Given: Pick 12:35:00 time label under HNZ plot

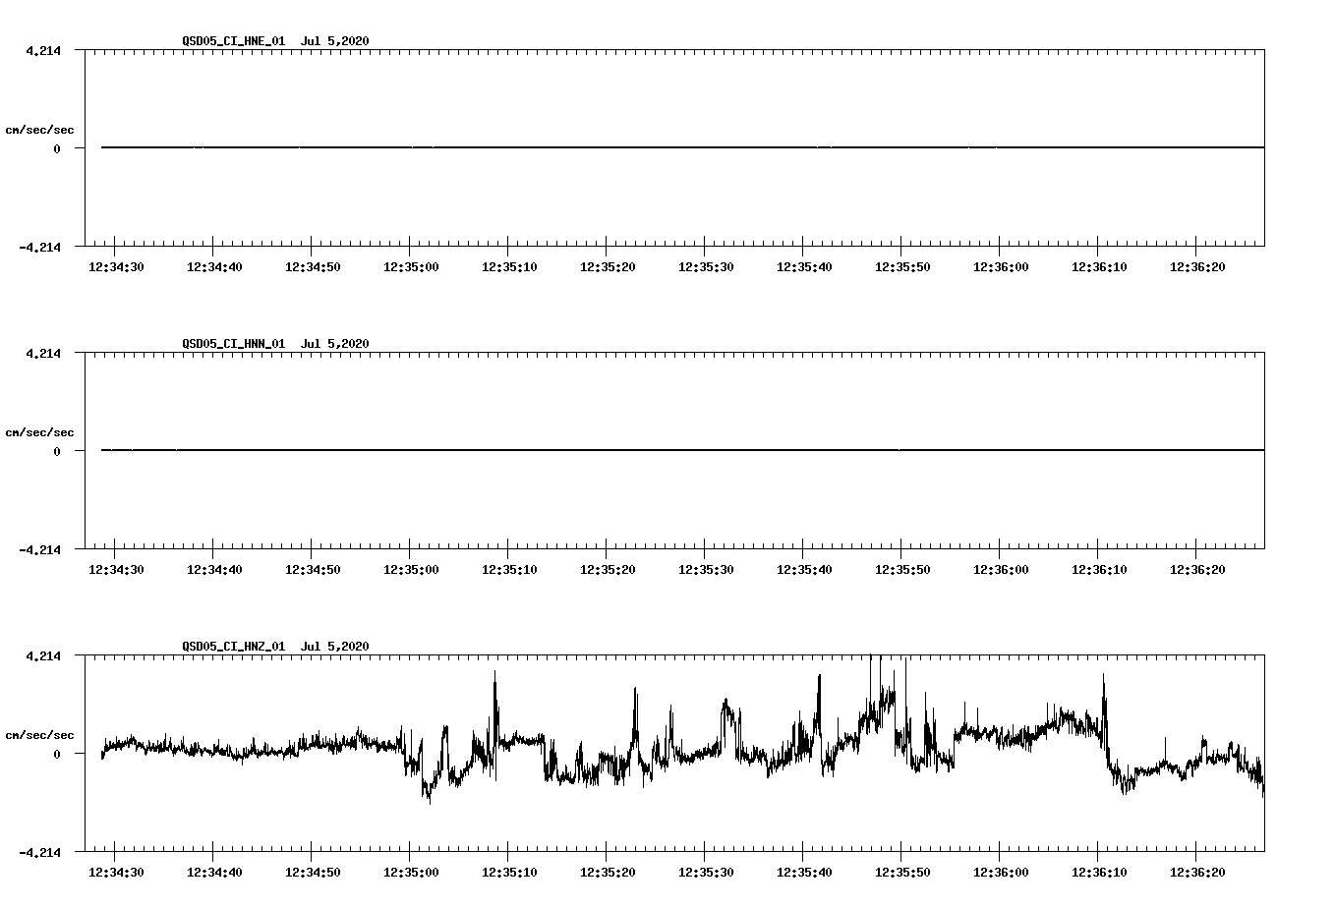Looking at the screenshot, I should point(411,873).
